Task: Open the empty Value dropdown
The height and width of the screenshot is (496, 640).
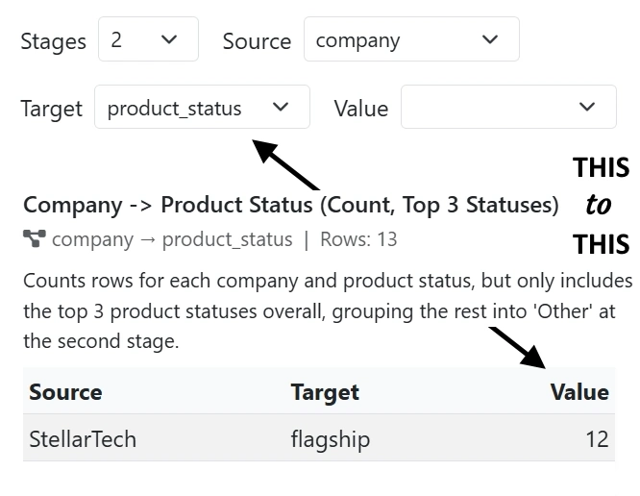Action: point(508,107)
